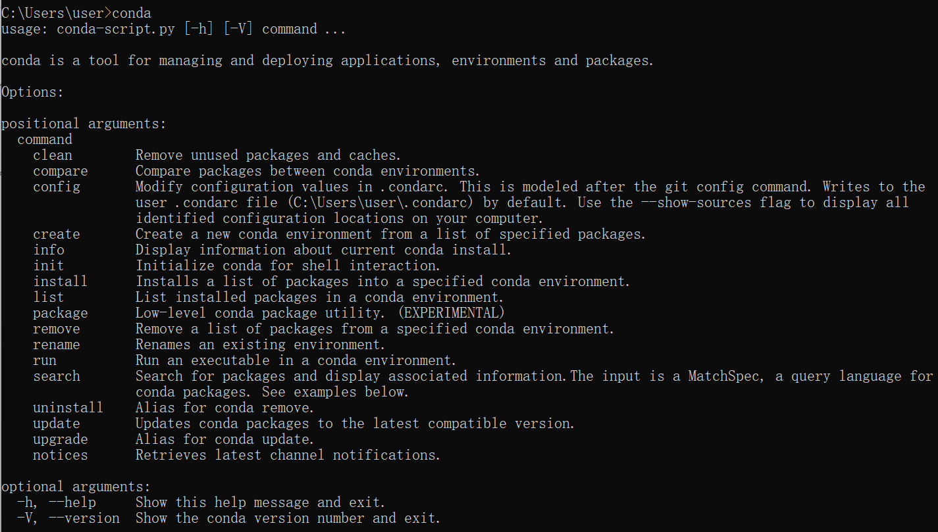Click the 'rename' command text

(57, 345)
